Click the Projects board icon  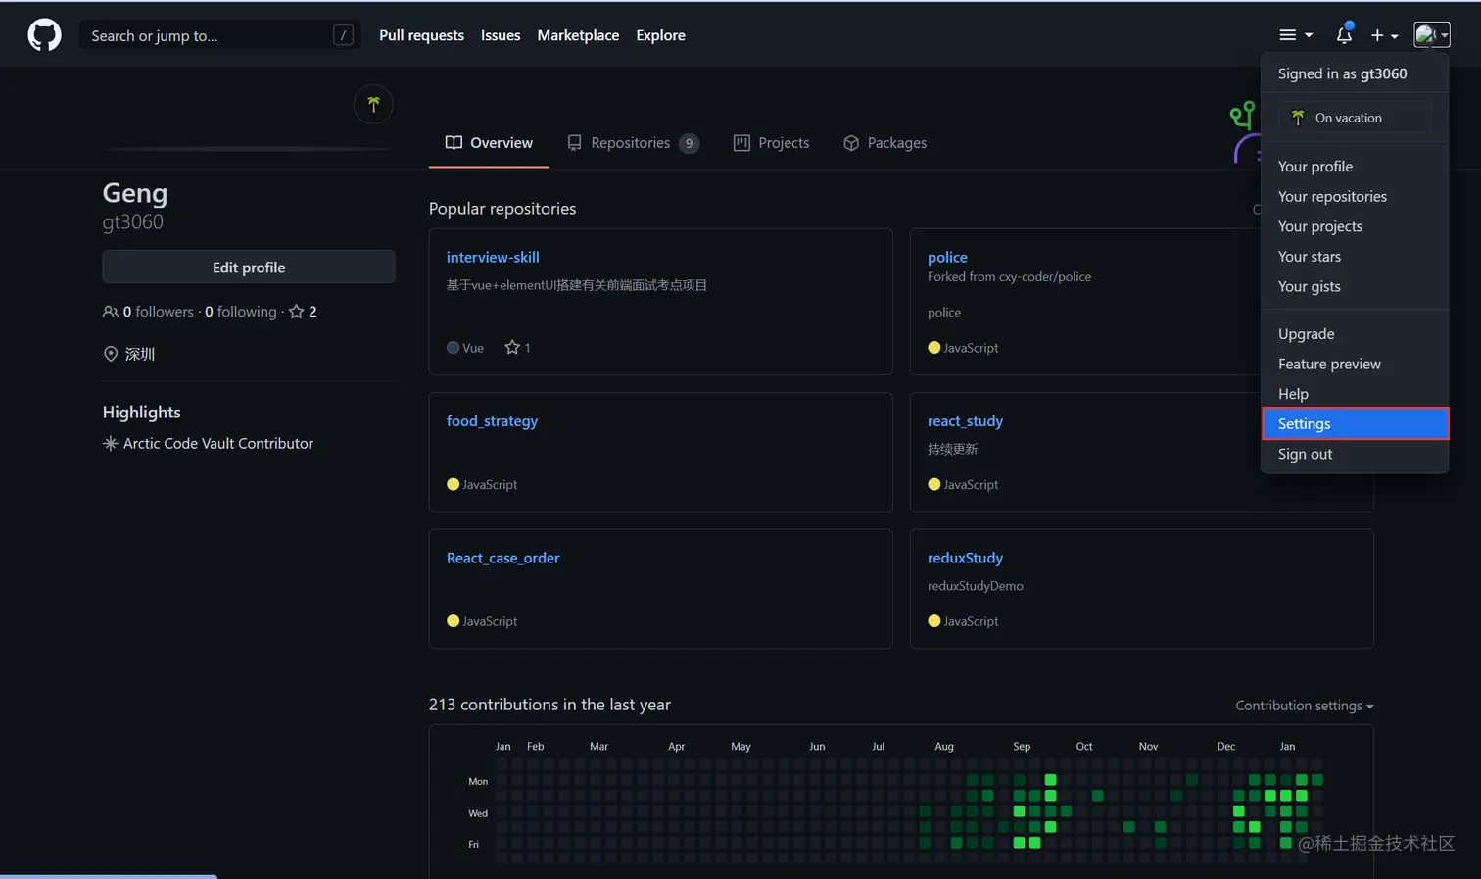[741, 143]
